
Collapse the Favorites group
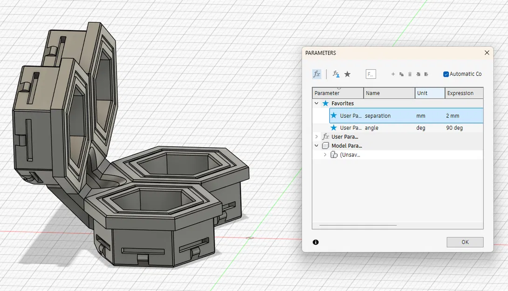(x=315, y=103)
